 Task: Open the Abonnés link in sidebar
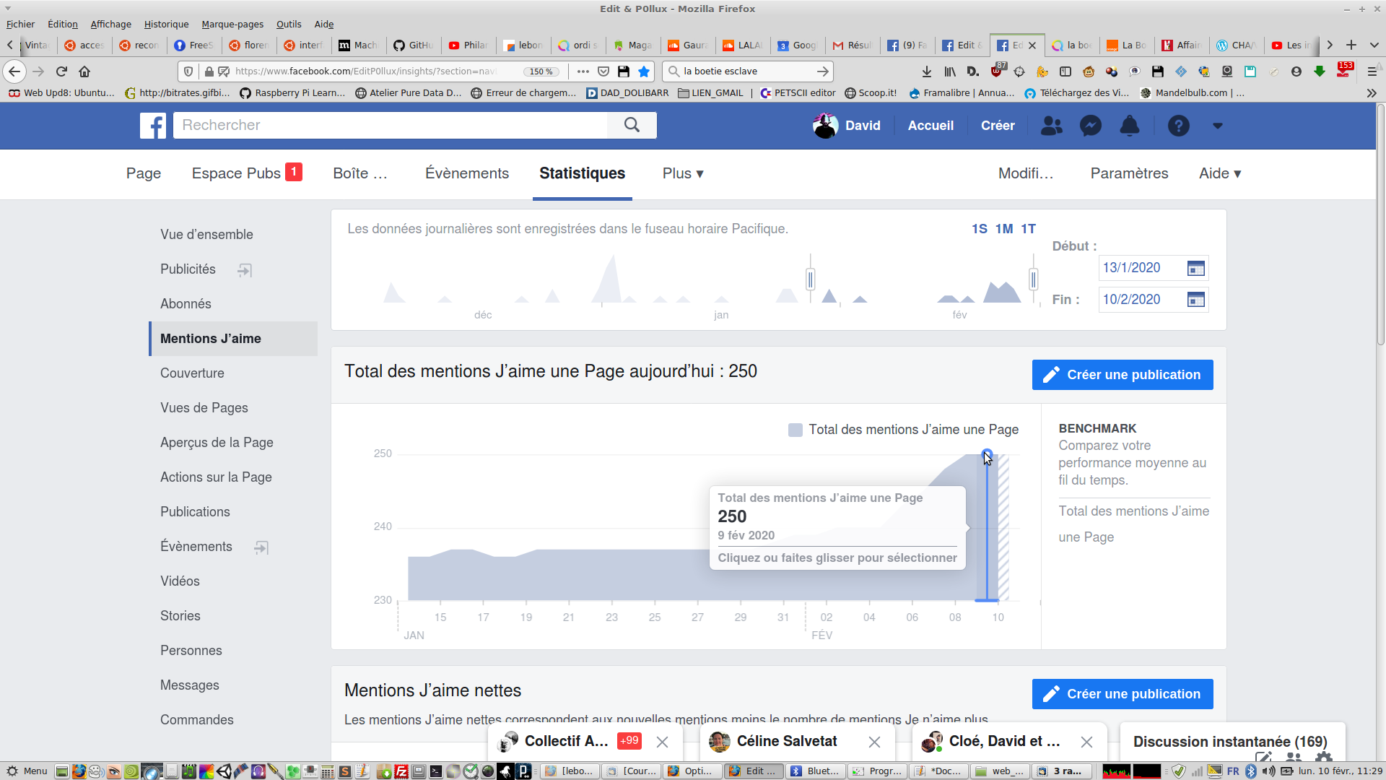[x=186, y=304]
